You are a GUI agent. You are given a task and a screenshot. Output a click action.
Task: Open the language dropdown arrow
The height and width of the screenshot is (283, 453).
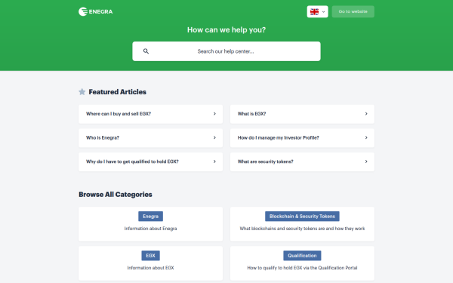[323, 12]
